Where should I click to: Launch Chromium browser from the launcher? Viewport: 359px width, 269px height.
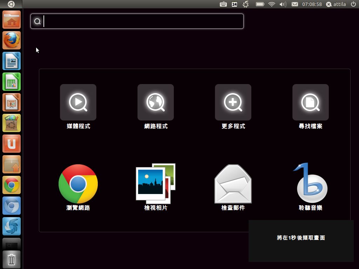pos(12,206)
